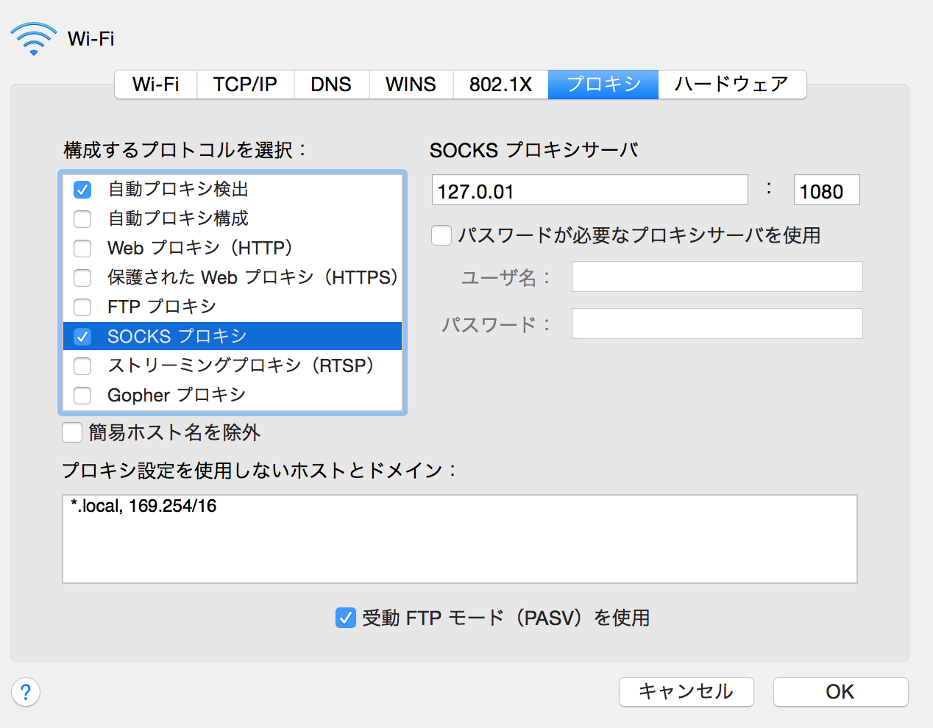933x728 pixels.
Task: Enable the streaming proxy (RTSP) checkbox
Action: click(x=82, y=365)
